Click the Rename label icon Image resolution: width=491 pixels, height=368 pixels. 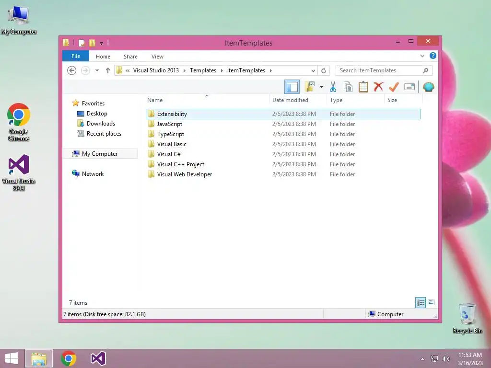409,87
